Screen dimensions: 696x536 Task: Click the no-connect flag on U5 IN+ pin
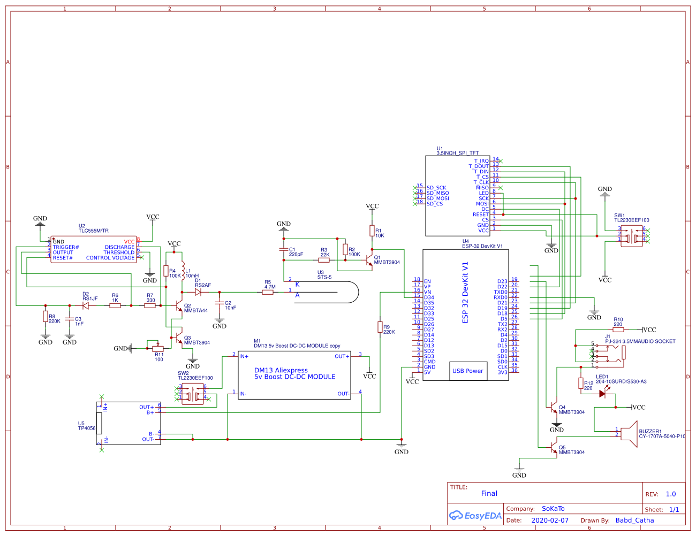pyautogui.click(x=102, y=396)
